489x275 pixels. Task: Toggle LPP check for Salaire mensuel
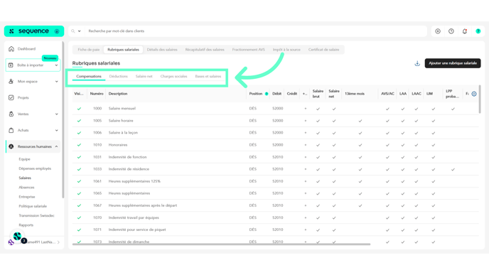pos(453,109)
